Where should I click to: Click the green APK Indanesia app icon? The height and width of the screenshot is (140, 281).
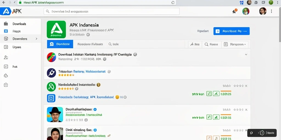pos(56,29)
